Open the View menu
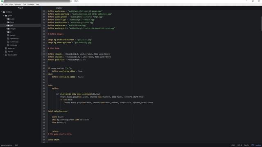Viewport: 262px width, 147px height. click(x=11, y=4)
